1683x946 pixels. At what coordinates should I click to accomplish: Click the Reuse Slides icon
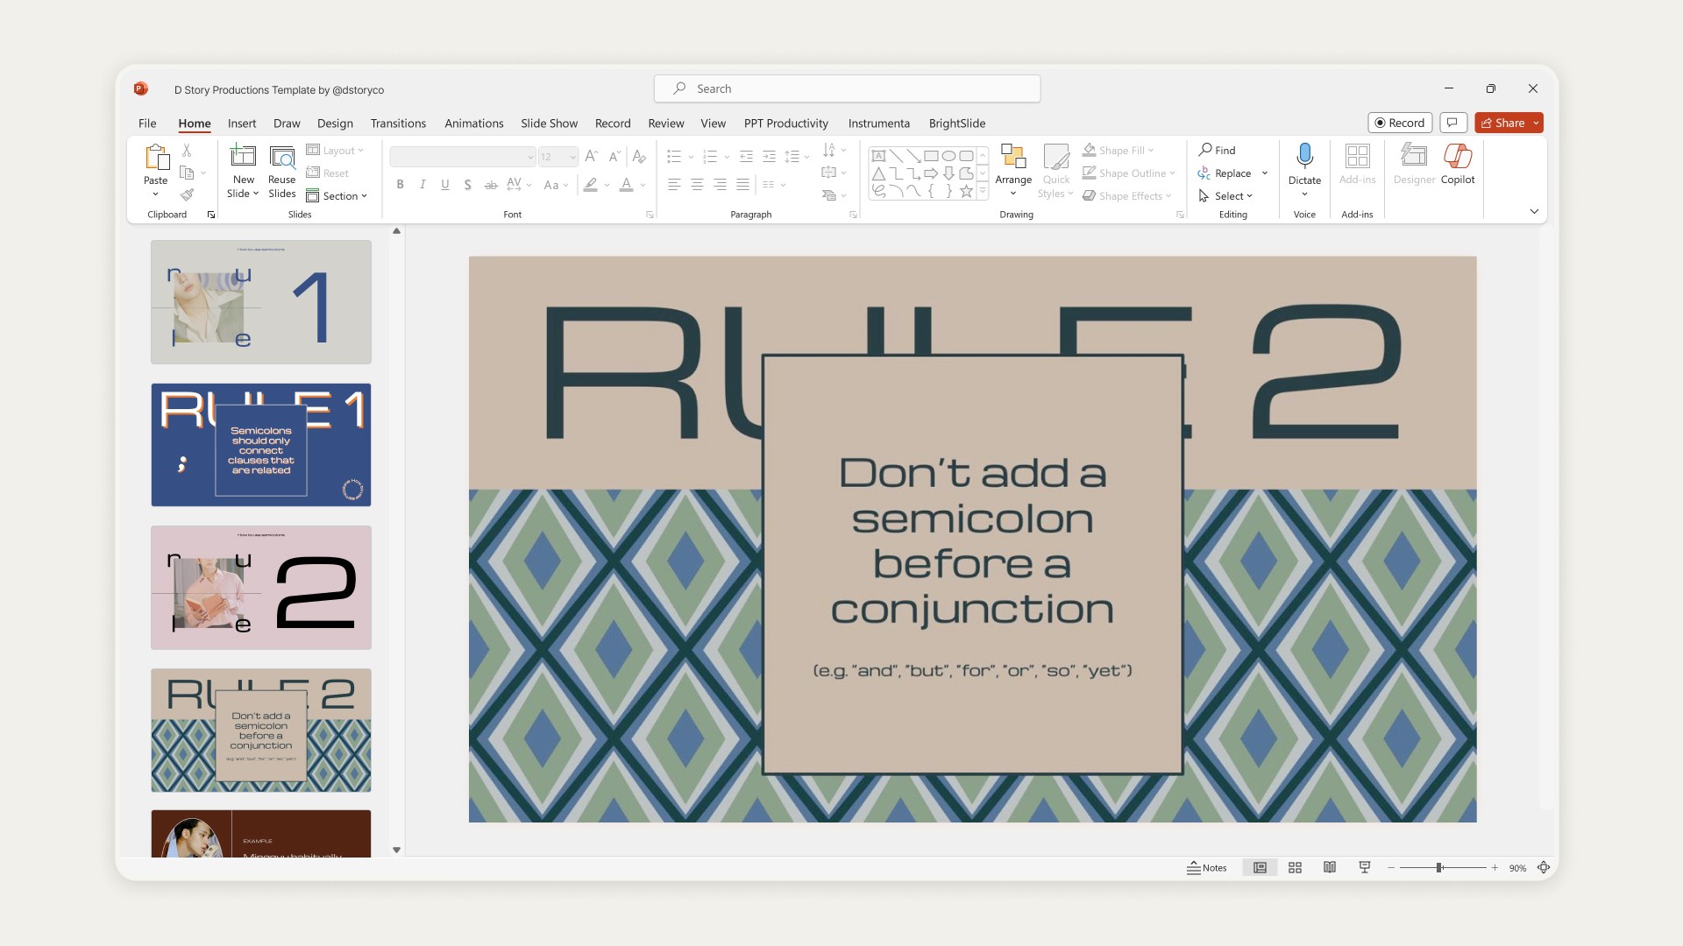point(281,157)
